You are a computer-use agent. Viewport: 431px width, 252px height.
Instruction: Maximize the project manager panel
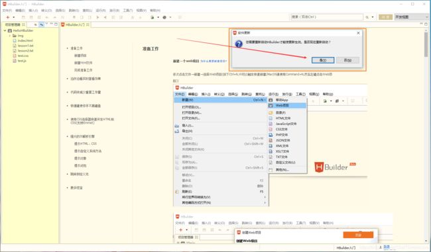(56, 24)
